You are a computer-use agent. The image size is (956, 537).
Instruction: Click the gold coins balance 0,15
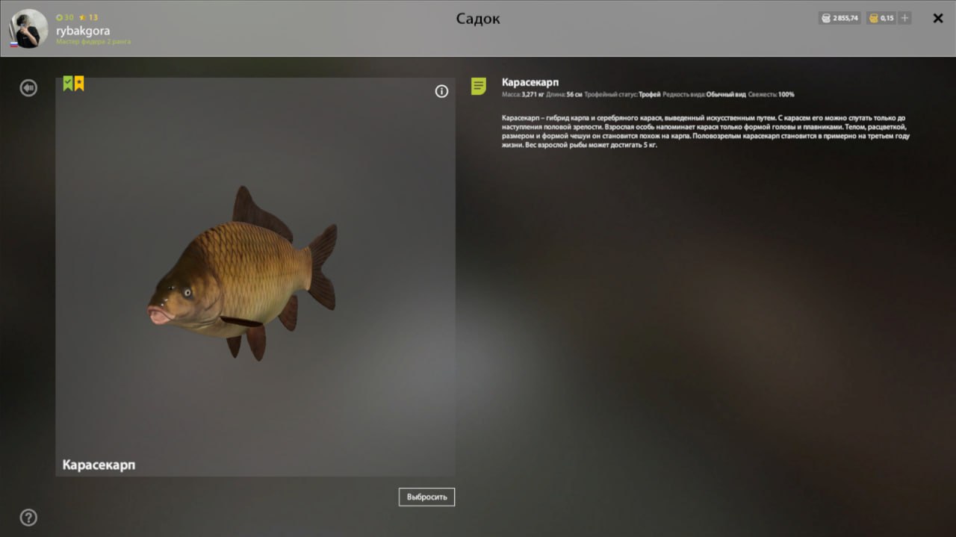[x=881, y=18]
